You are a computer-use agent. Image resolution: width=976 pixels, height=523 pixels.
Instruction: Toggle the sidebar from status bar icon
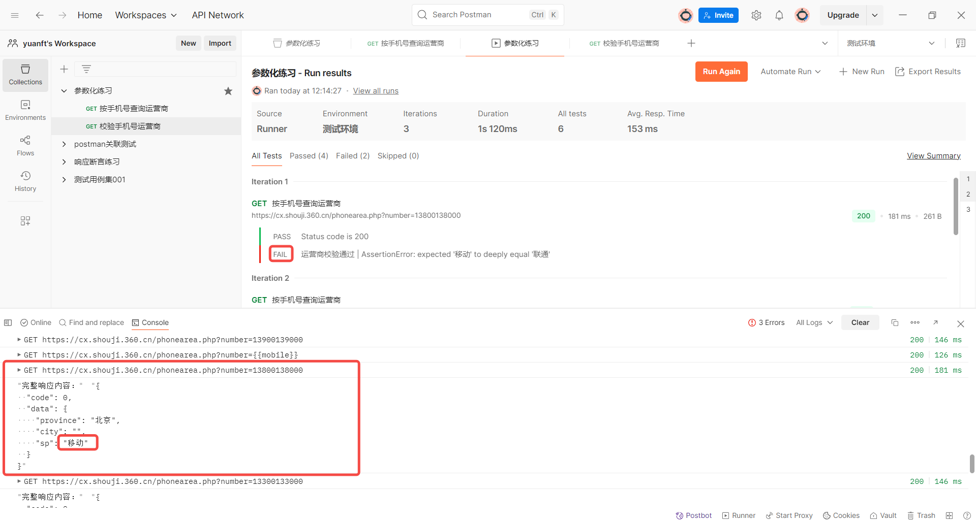pos(8,323)
